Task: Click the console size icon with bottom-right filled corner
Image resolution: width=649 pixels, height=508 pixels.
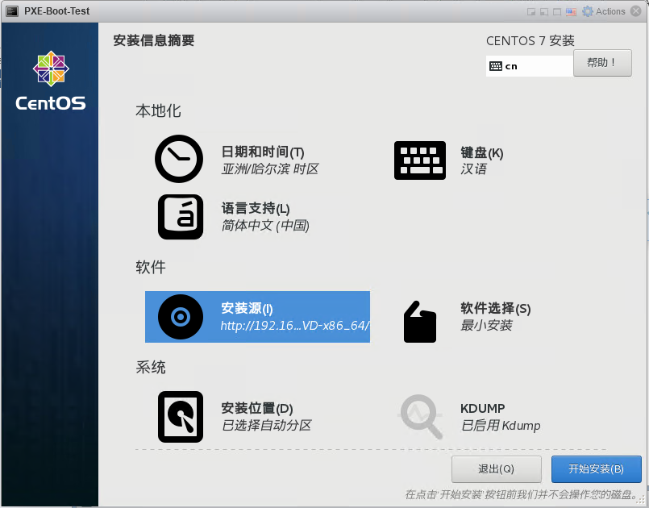Action: pyautogui.click(x=531, y=11)
